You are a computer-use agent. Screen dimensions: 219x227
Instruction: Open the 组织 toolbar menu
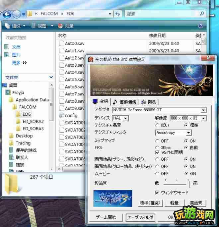[x=15, y=26]
